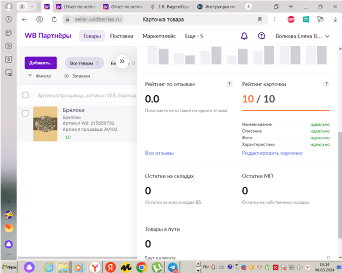Click the RU language indicator in the tray
The image size is (342, 273).
coord(206,267)
